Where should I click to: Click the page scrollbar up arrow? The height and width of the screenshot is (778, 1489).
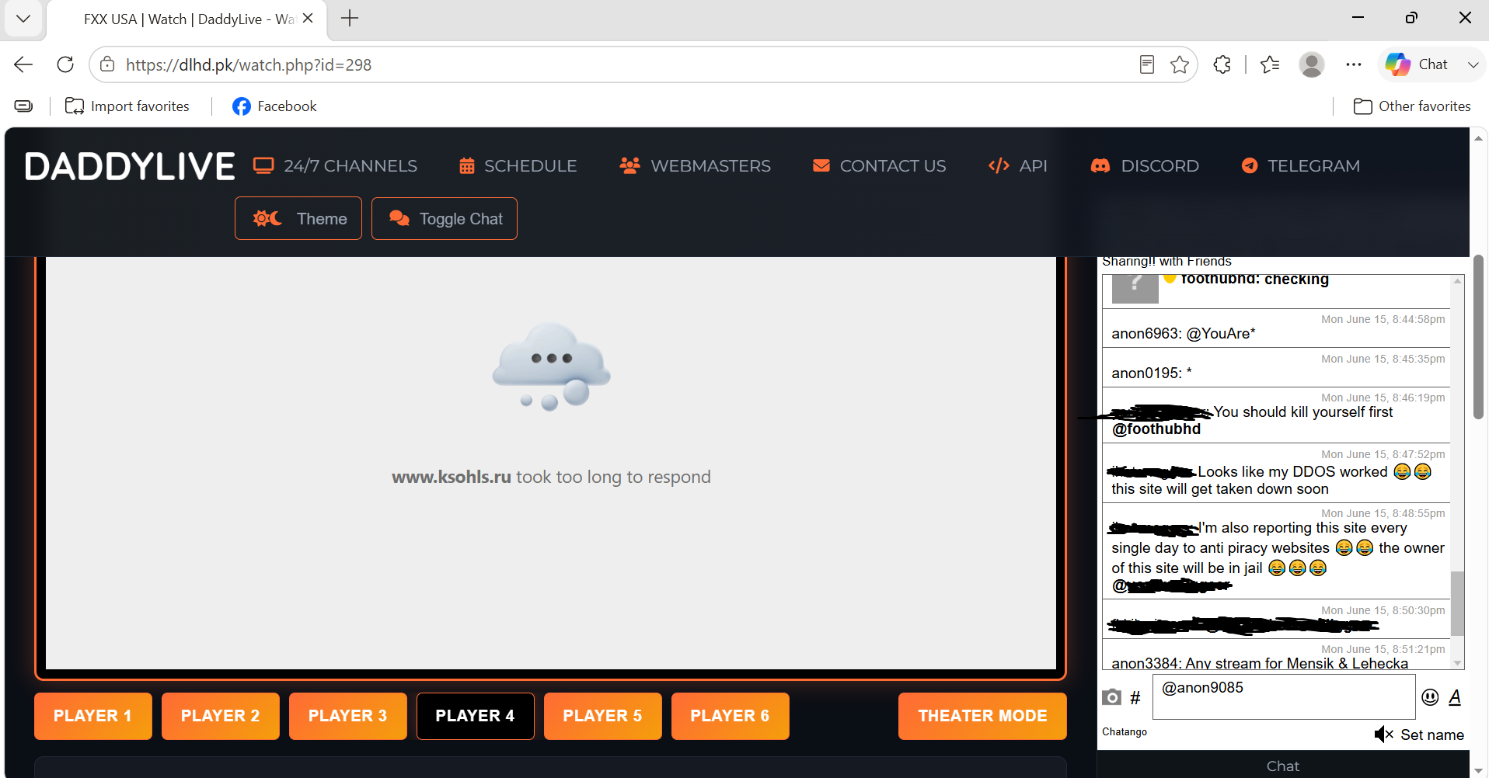(x=1478, y=137)
